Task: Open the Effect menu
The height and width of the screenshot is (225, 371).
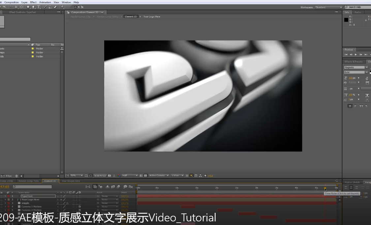Action: pyautogui.click(x=33, y=2)
